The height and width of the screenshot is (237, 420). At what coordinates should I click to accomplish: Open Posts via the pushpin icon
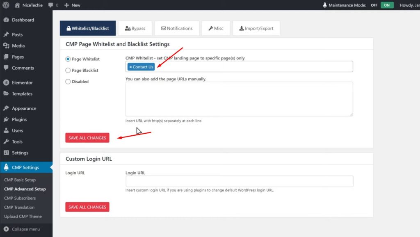coord(6,35)
